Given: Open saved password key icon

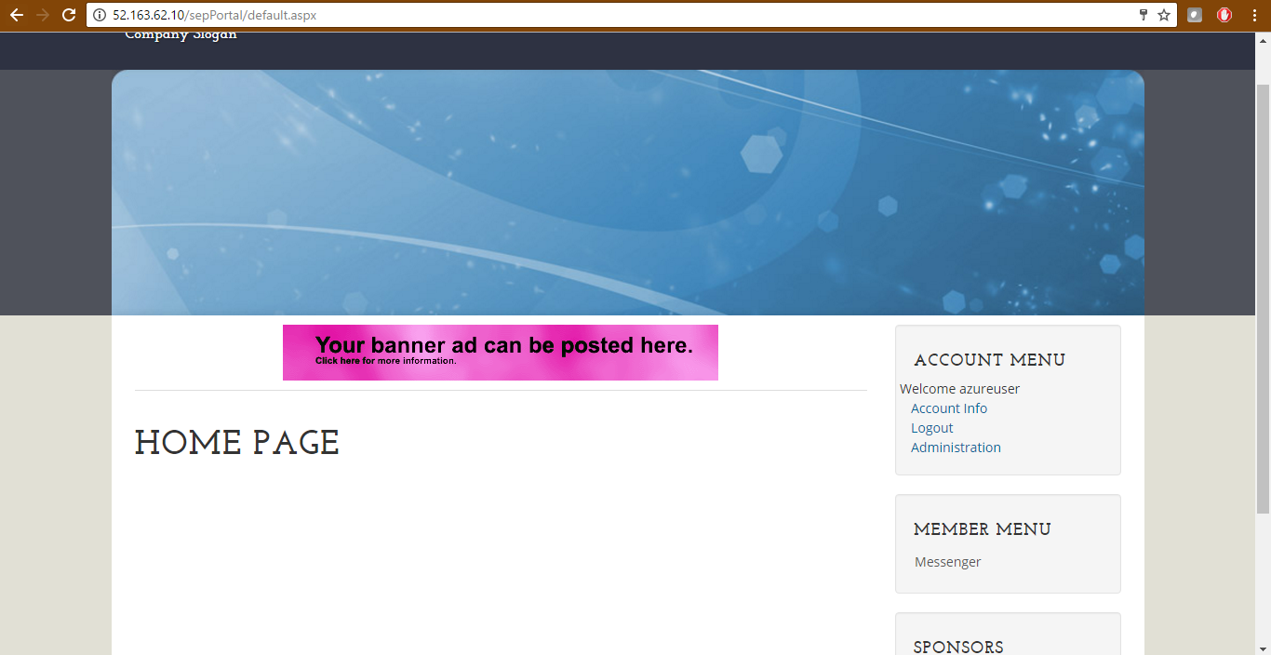Looking at the screenshot, I should pos(1144,15).
